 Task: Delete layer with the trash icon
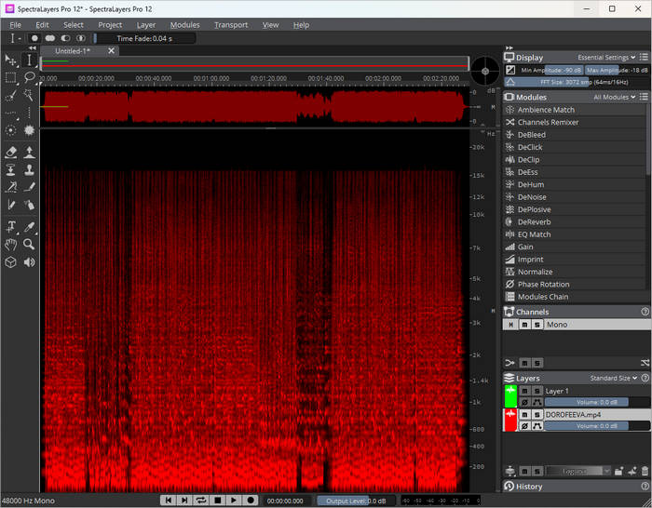[644, 471]
